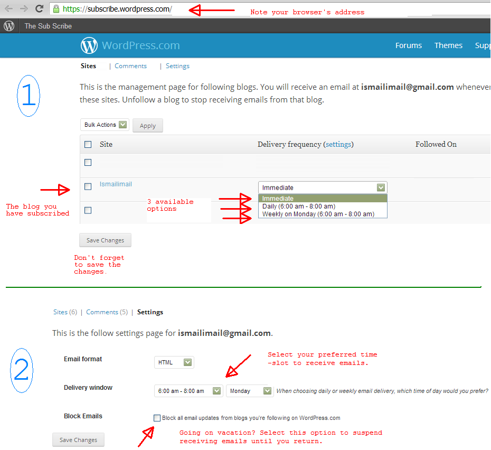Open the 6:00 am - 8:00 am delivery window dropdown
This screenshot has height=450, width=491.
click(188, 391)
